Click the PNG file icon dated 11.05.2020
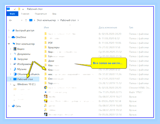Screen dimensions: 160x124 46,92
